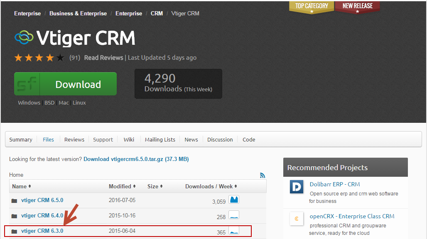Click the Windows platform label

(29, 103)
